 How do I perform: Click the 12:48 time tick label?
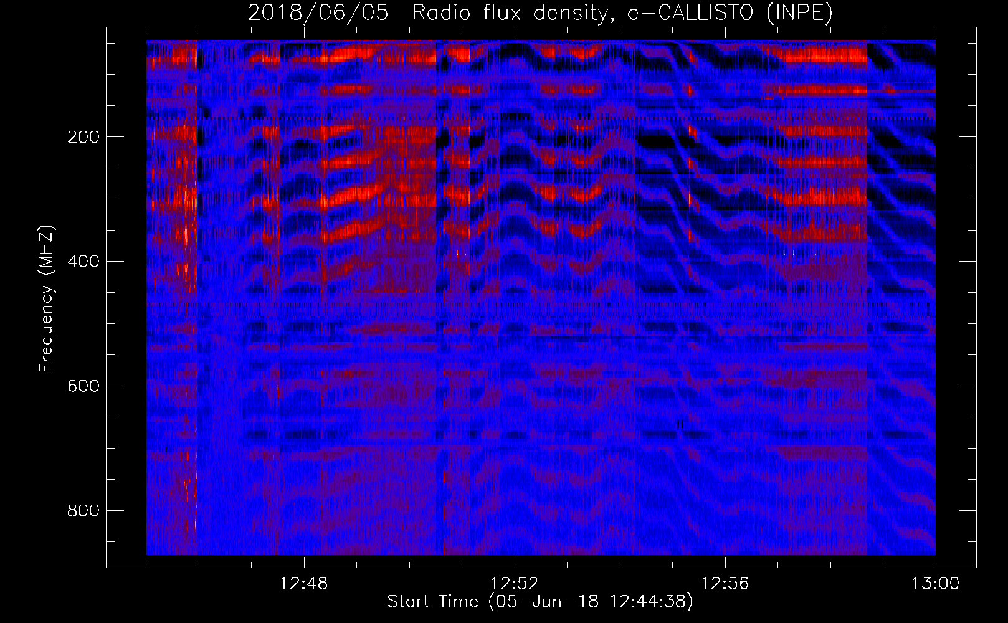[x=304, y=584]
